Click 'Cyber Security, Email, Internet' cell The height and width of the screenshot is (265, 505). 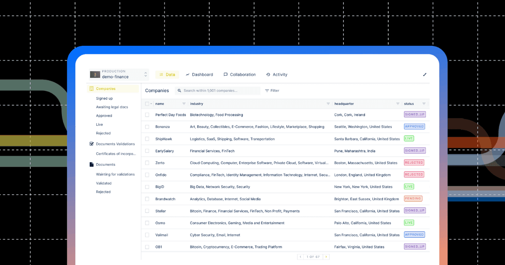click(215, 235)
